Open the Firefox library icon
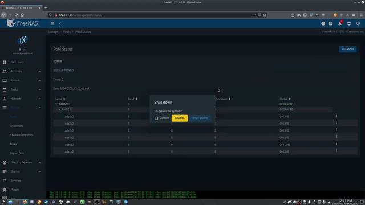365x205 pixels. point(299,15)
